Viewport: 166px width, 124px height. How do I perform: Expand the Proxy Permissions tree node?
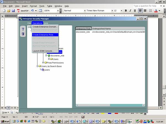[x=43, y=63]
